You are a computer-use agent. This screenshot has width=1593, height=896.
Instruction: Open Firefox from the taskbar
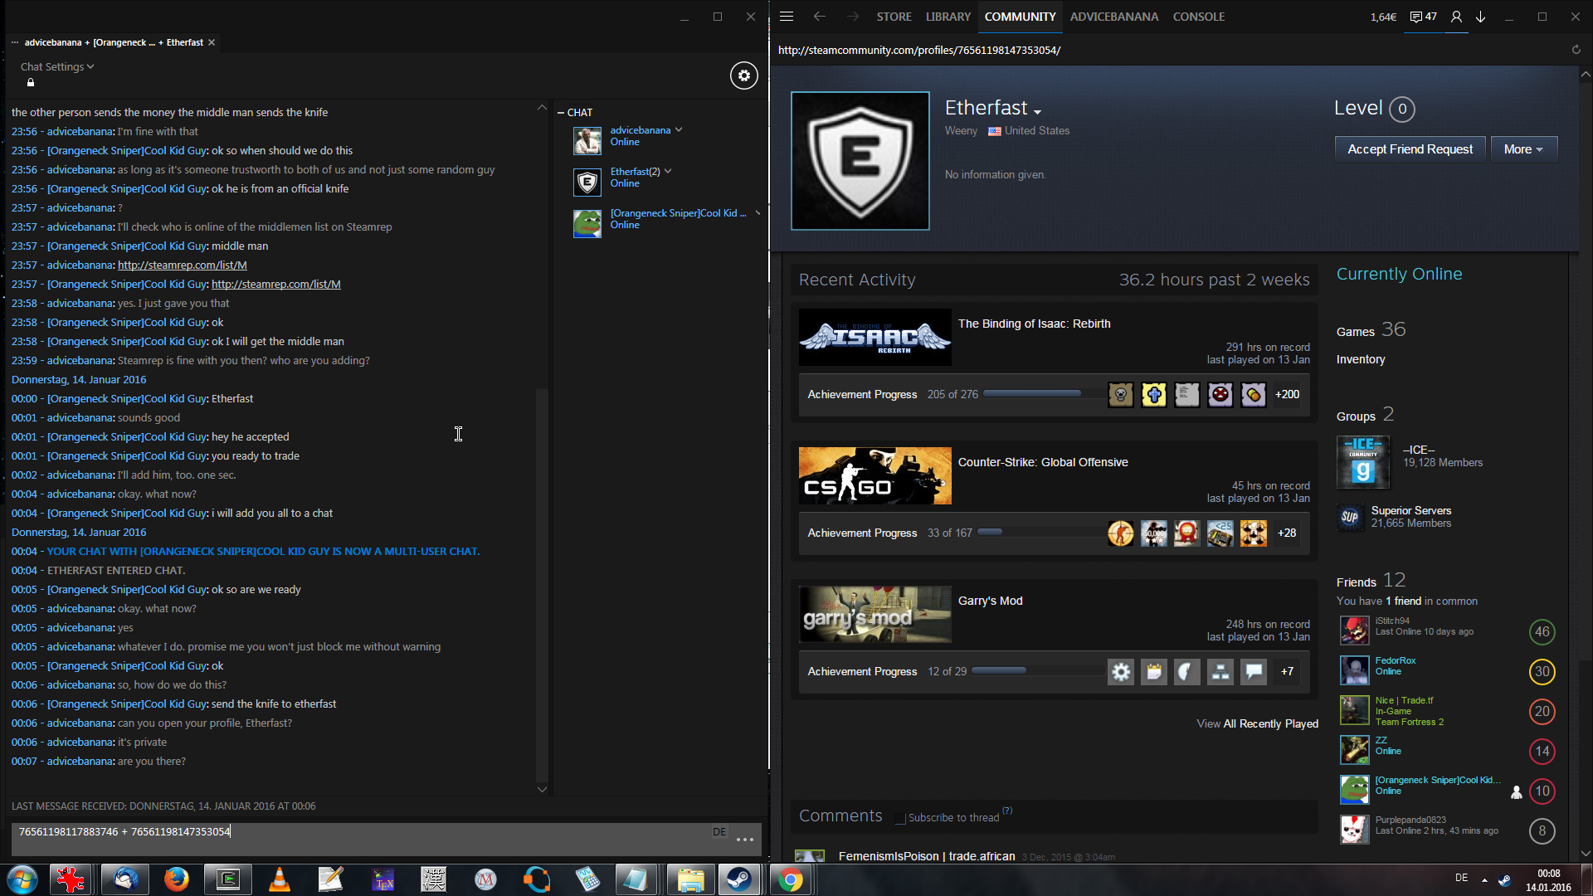tap(176, 879)
